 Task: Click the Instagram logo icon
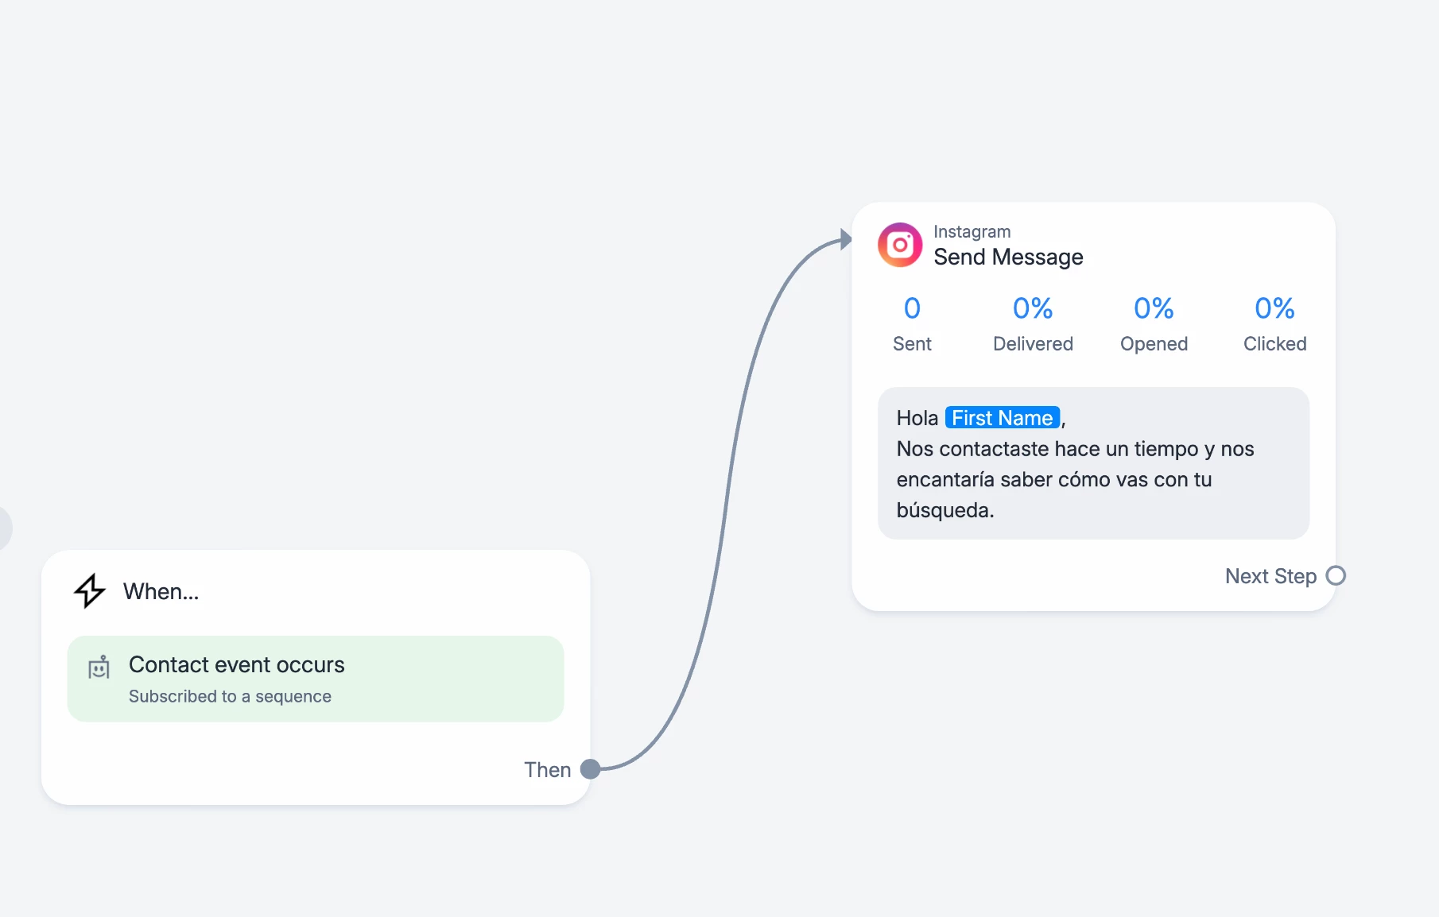900,245
